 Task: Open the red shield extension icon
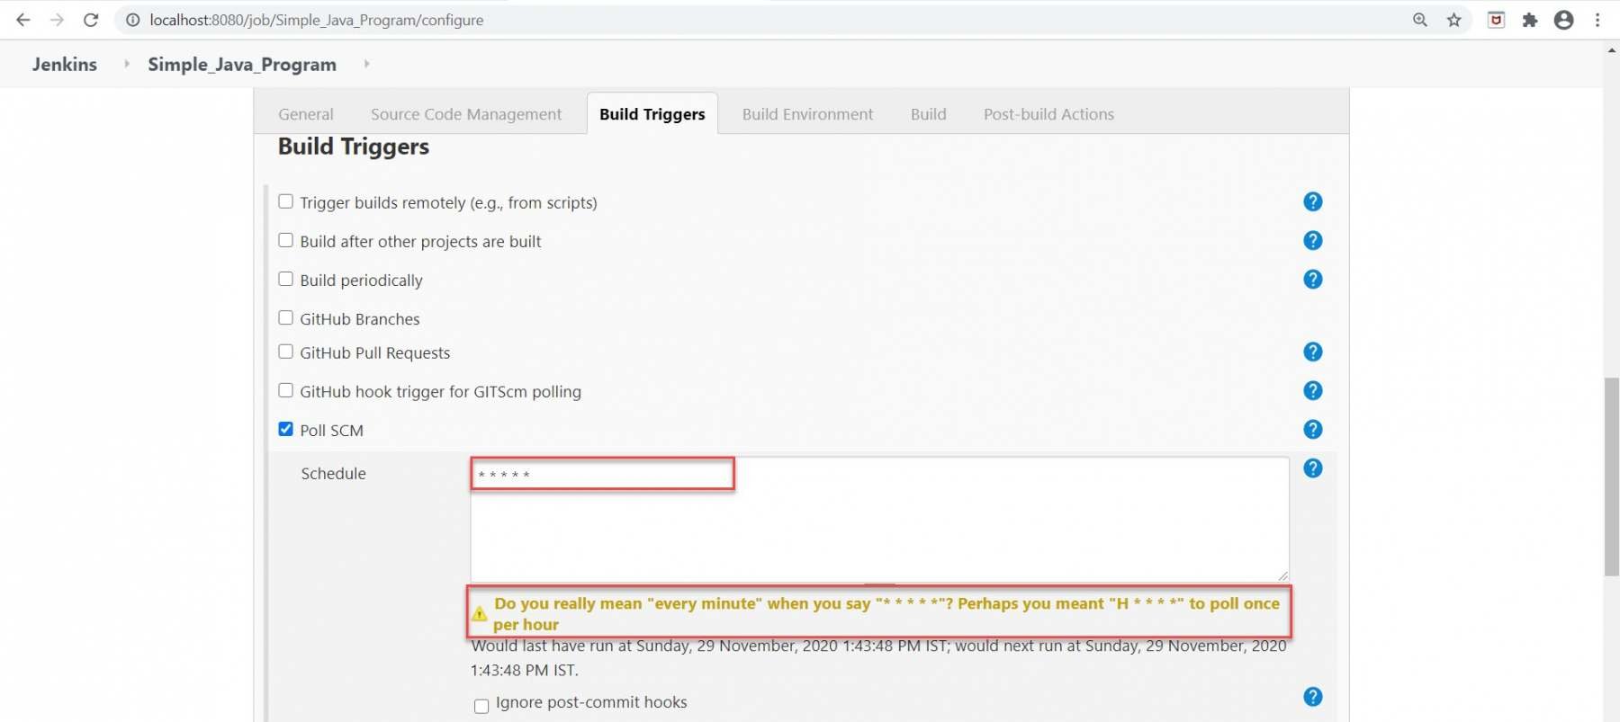pyautogui.click(x=1497, y=20)
